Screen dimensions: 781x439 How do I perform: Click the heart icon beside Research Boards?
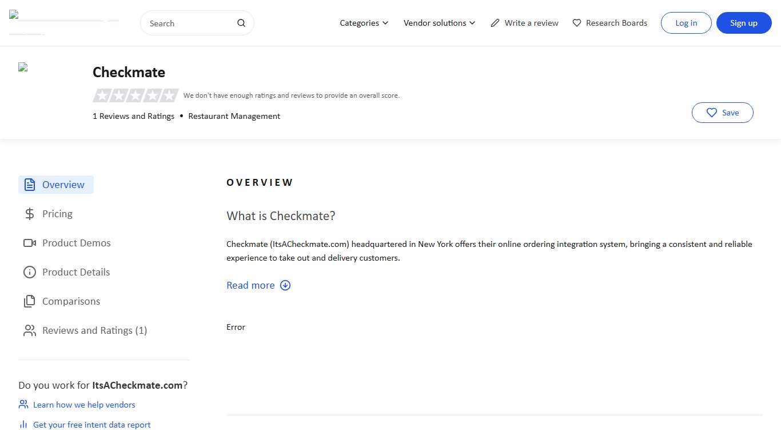[577, 23]
